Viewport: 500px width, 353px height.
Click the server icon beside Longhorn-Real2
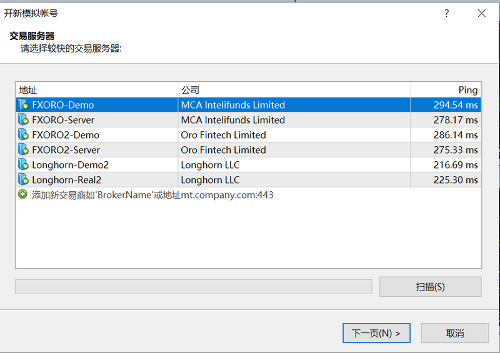pos(23,179)
